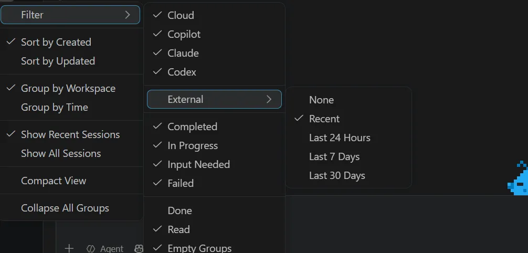Expand the Filter submenu arrow
528x253 pixels.
pos(128,15)
